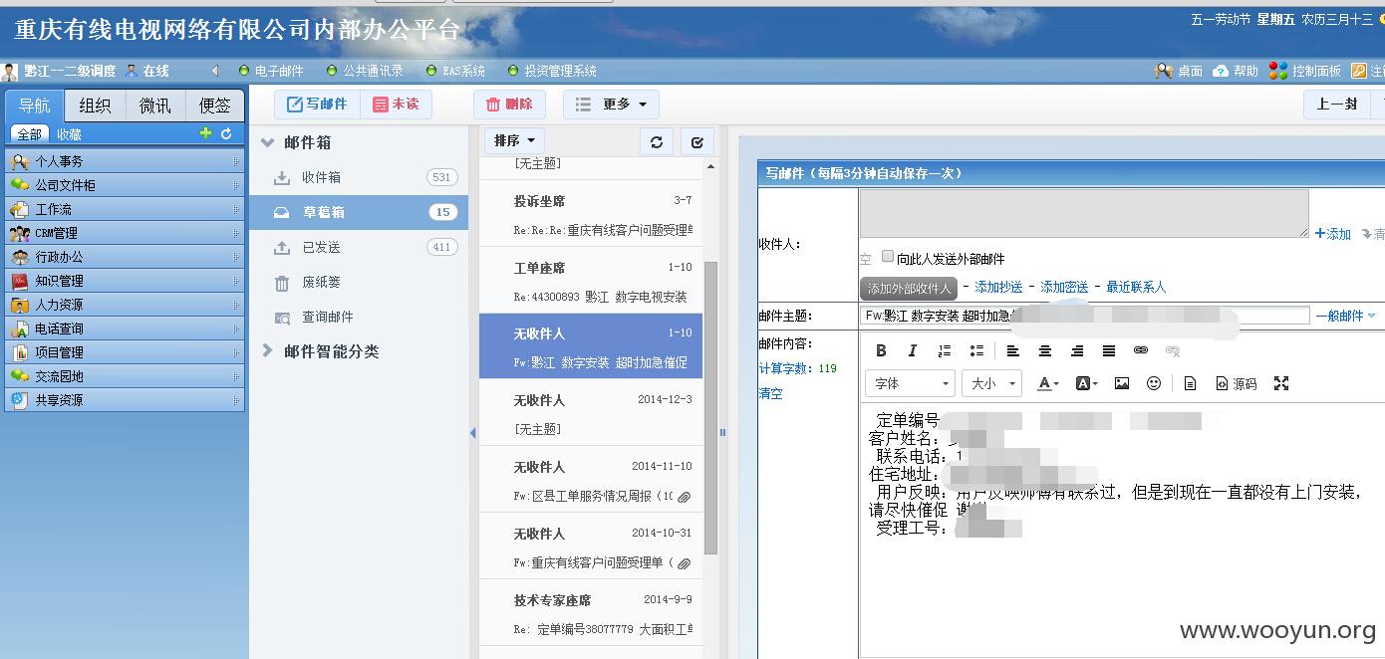The image size is (1385, 659).
Task: Click the 删除 delete button
Action: click(509, 105)
